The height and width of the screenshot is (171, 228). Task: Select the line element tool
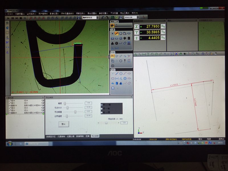coord(117,33)
